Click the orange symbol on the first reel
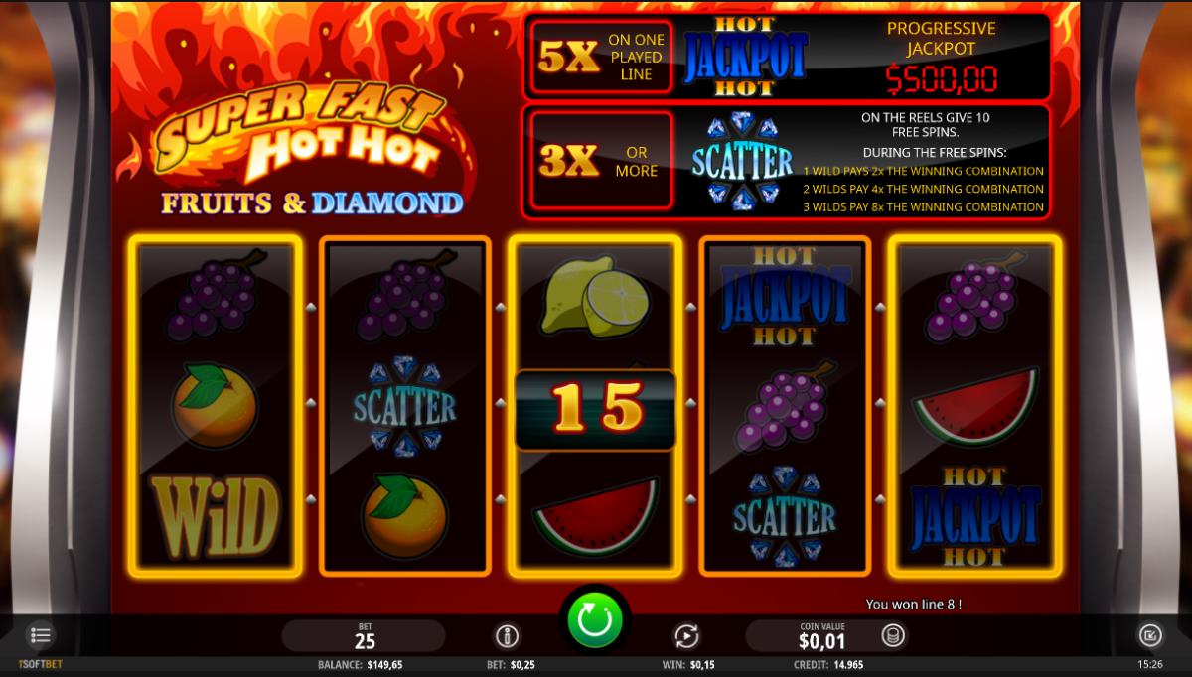The height and width of the screenshot is (677, 1192). tap(214, 403)
